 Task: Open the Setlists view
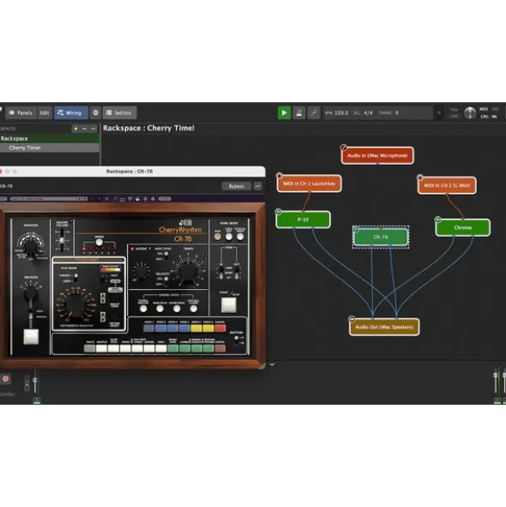coord(119,113)
